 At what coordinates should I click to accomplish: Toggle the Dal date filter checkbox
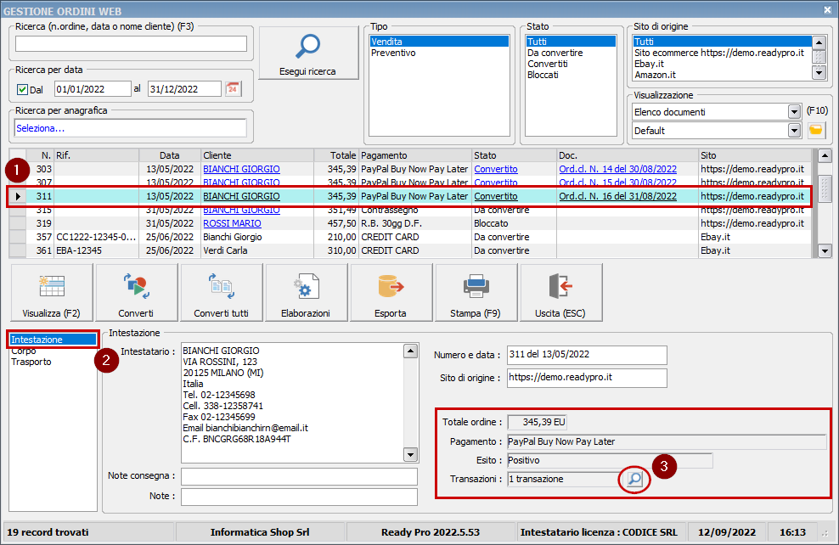pos(23,89)
